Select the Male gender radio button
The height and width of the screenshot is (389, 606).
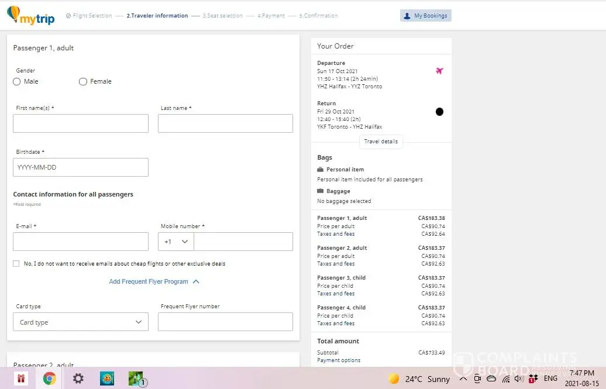tap(17, 82)
